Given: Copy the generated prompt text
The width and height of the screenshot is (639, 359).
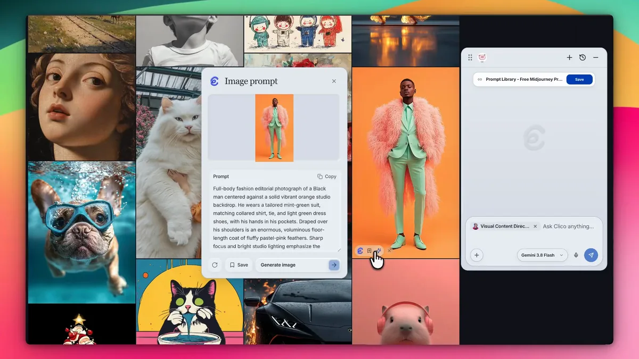Looking at the screenshot, I should pyautogui.click(x=327, y=177).
